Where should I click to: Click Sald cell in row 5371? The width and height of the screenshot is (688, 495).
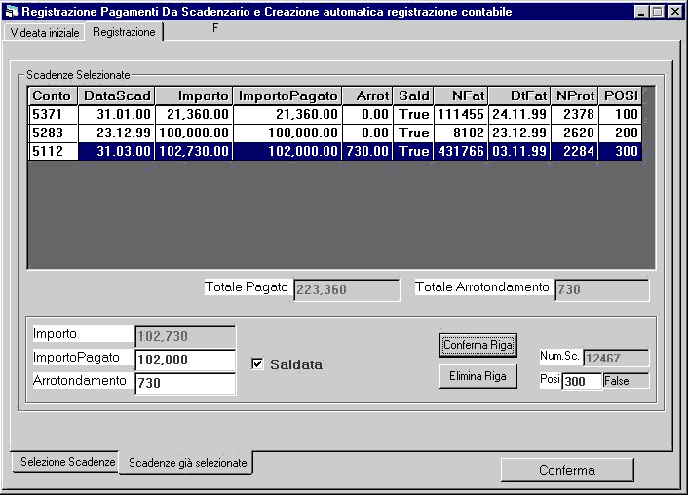(413, 115)
